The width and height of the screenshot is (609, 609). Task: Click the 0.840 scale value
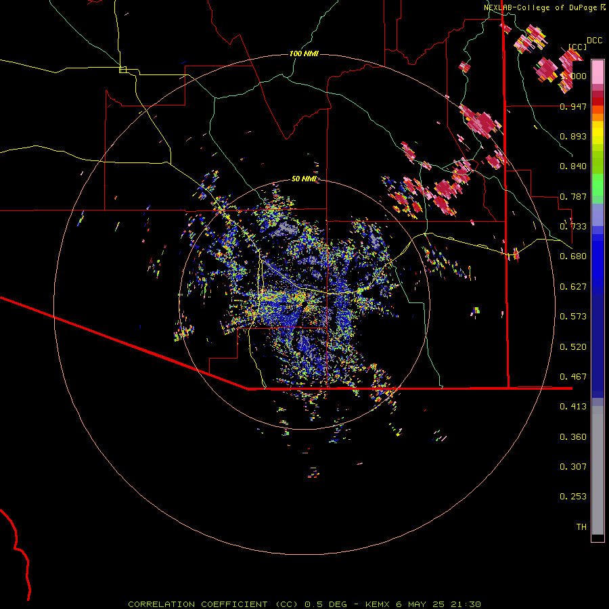tap(573, 166)
